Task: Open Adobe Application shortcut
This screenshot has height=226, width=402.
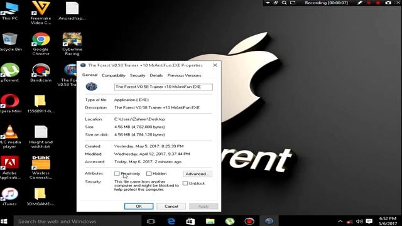Action: tap(10, 168)
